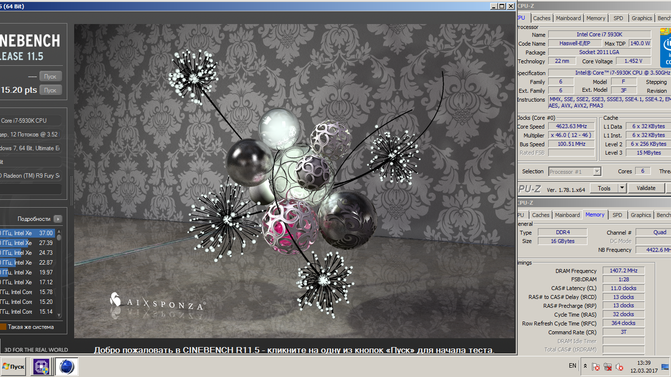
Task: Switch to the Cinebench taskbar icon
Action: [66, 367]
